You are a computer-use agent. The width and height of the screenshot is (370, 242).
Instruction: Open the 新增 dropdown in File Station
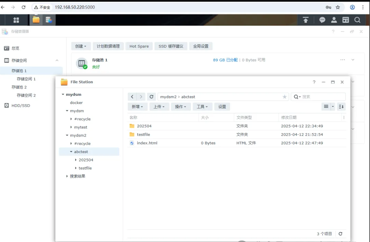pos(138,107)
